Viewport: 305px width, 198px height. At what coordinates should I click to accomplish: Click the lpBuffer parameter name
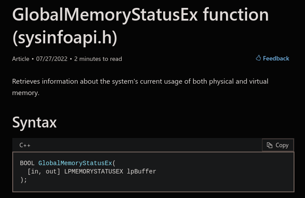click(141, 172)
